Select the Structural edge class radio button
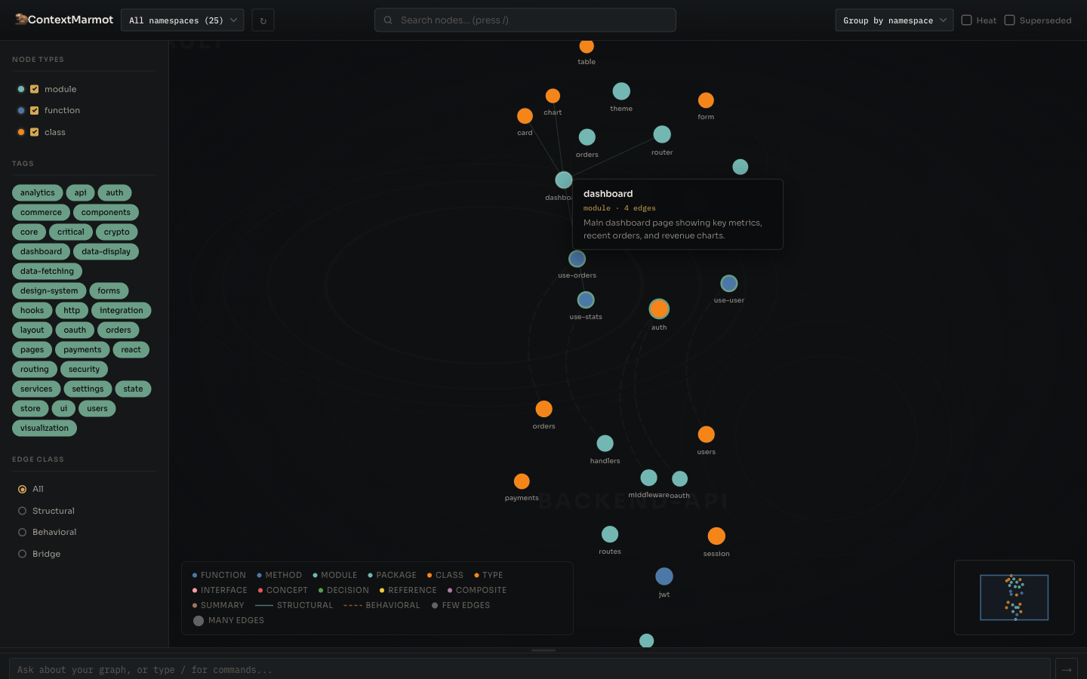This screenshot has width=1087, height=679. tap(23, 511)
